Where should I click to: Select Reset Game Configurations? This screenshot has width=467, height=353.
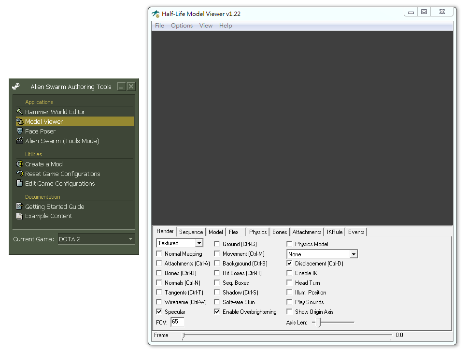(75, 174)
